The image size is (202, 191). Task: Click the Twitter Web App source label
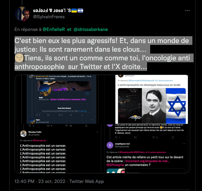tap(87, 181)
